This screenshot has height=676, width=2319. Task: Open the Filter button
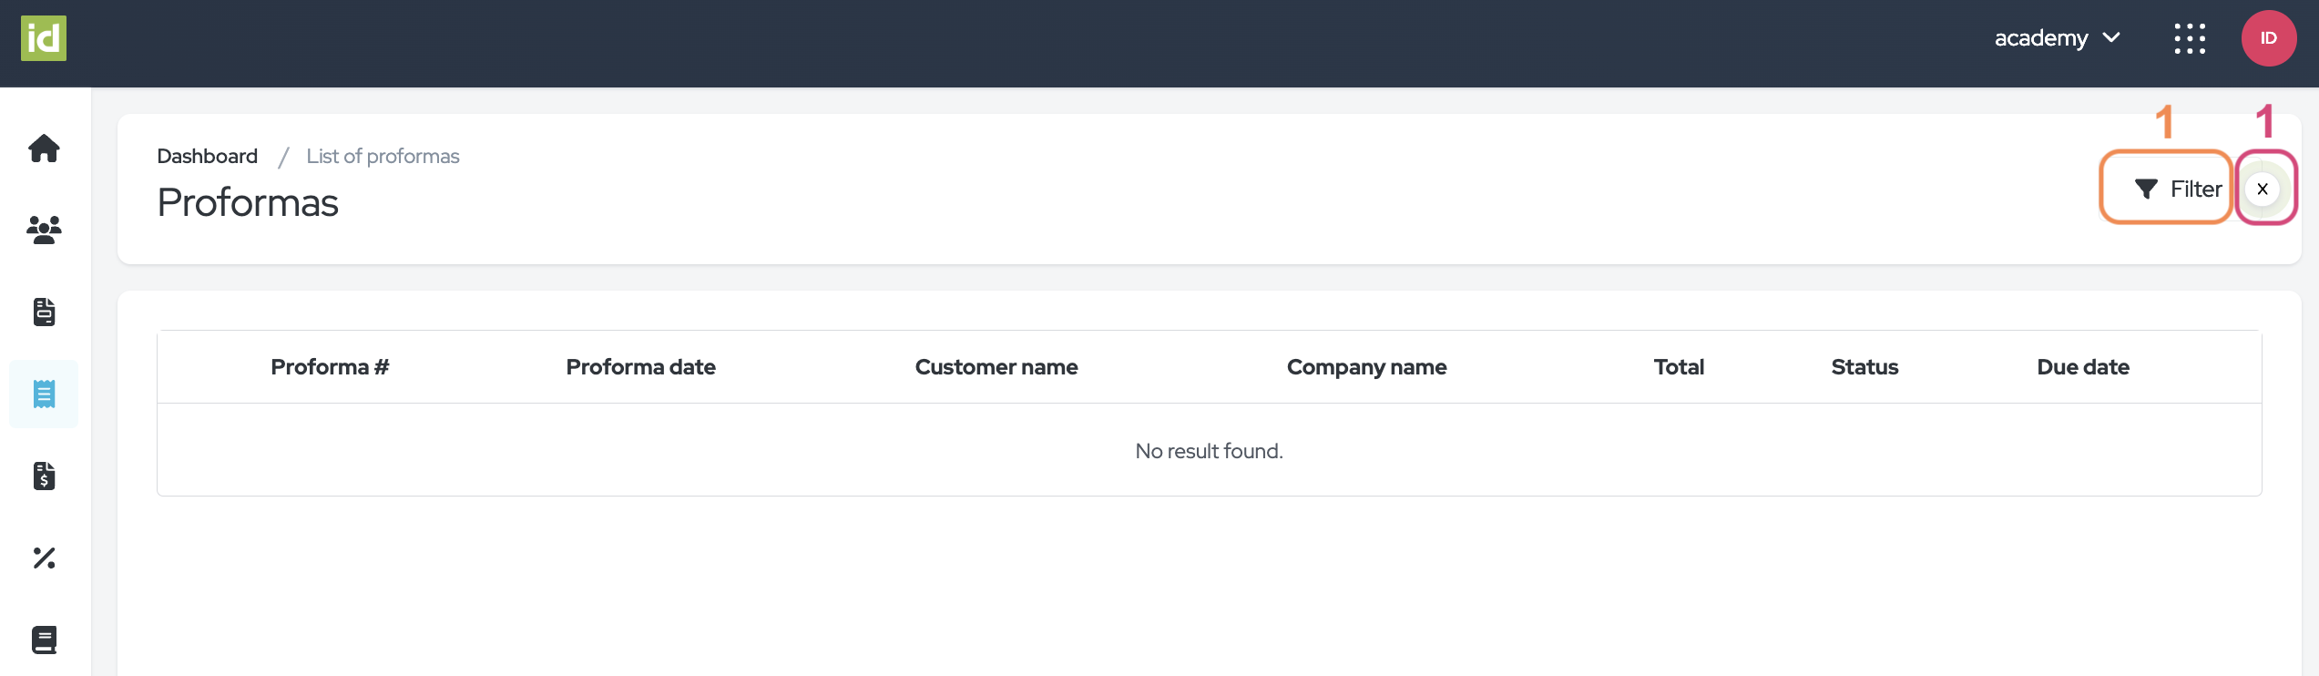2177,189
